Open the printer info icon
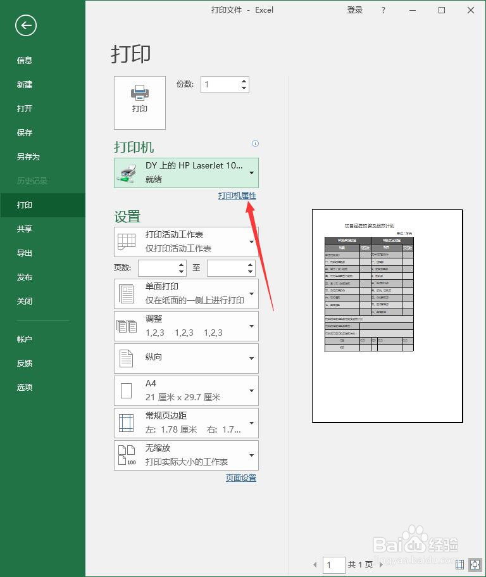 (x=255, y=144)
